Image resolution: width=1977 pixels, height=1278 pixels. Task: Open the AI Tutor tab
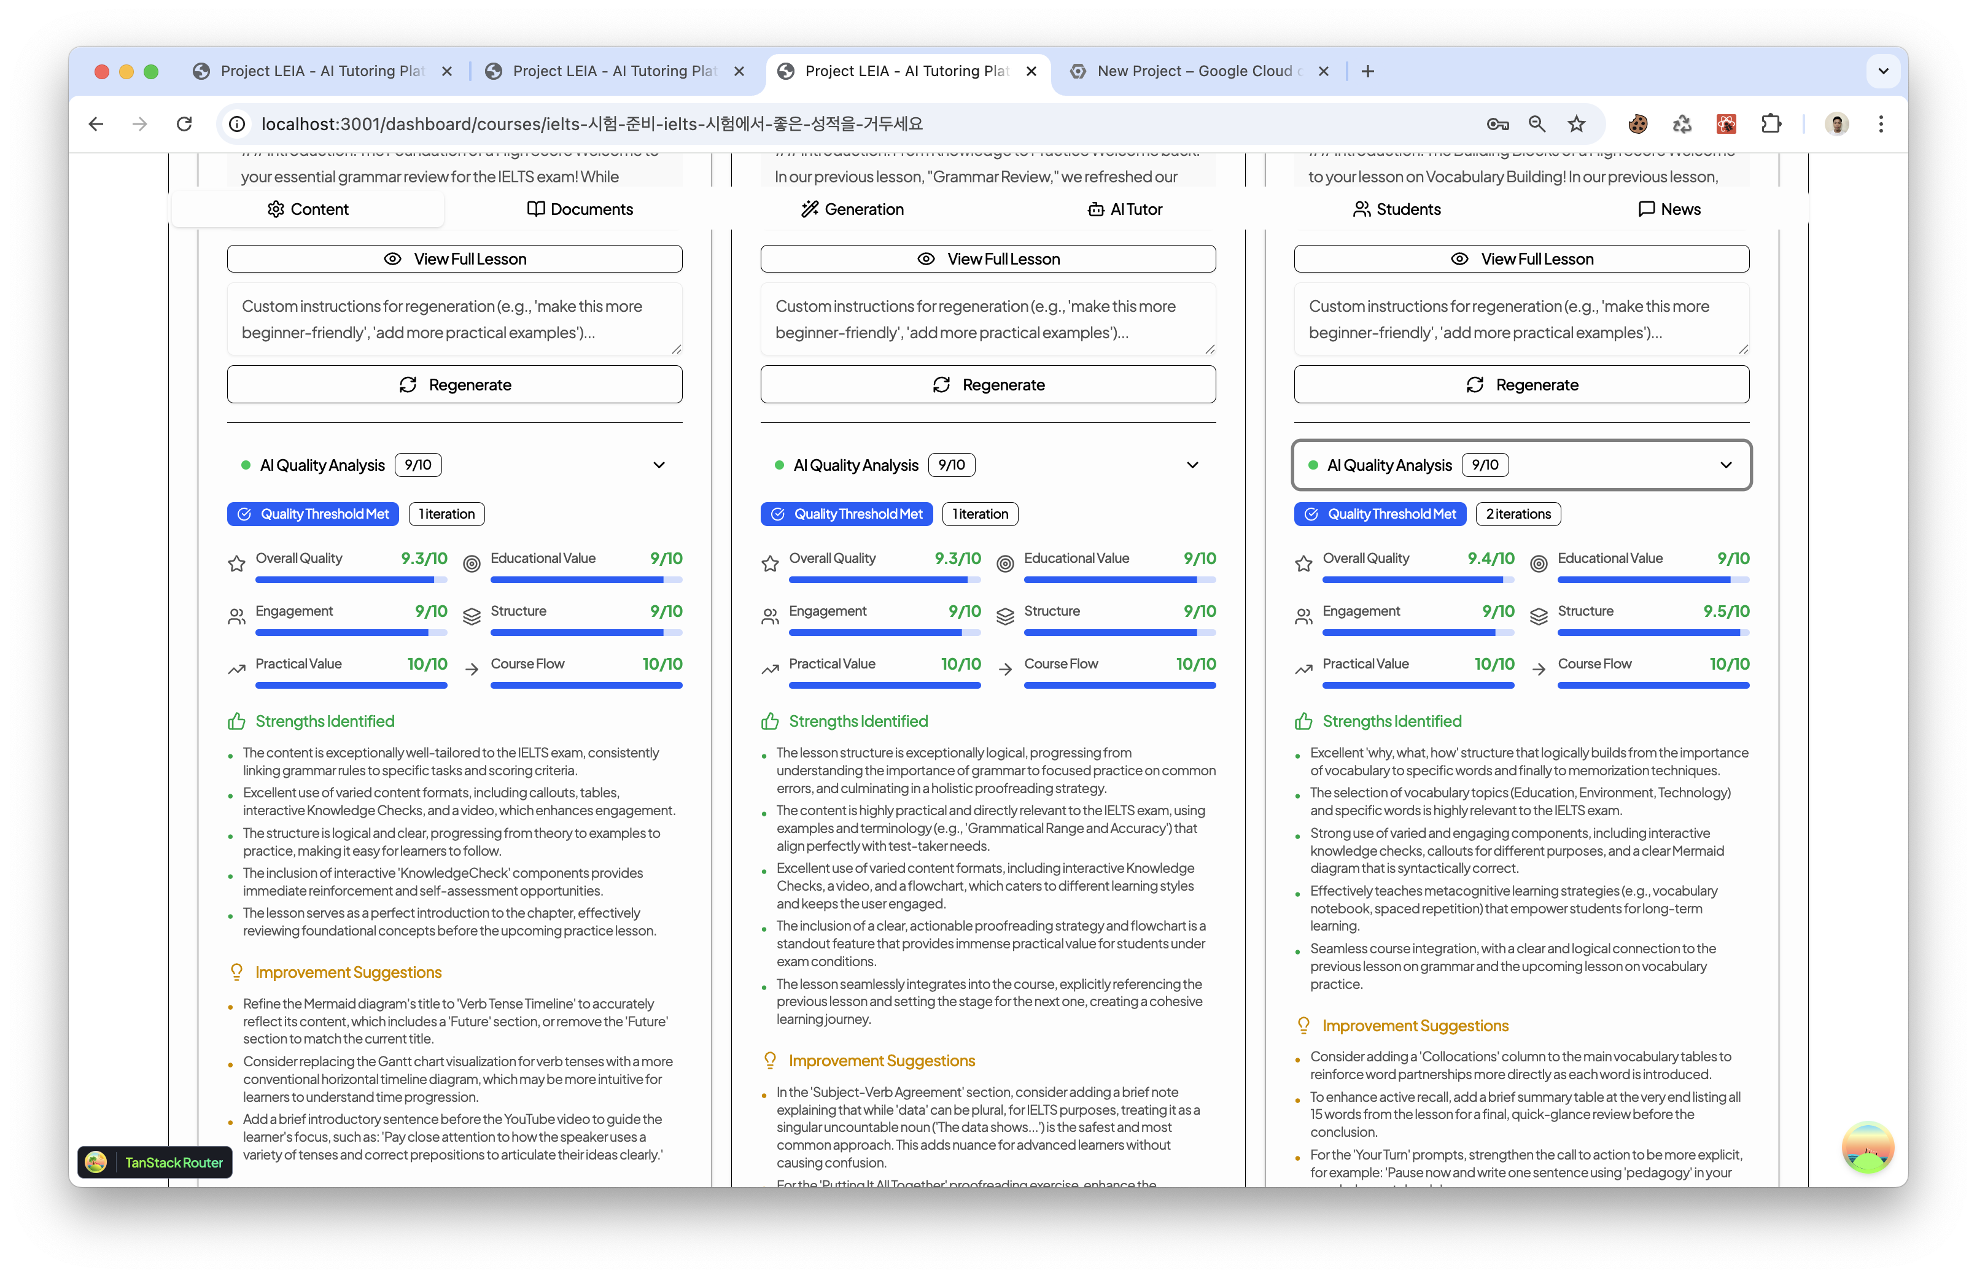coord(1125,209)
